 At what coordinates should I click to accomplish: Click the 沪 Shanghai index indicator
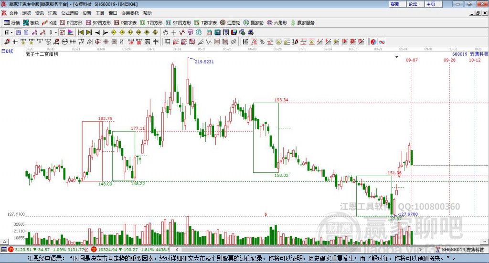pos(11,250)
